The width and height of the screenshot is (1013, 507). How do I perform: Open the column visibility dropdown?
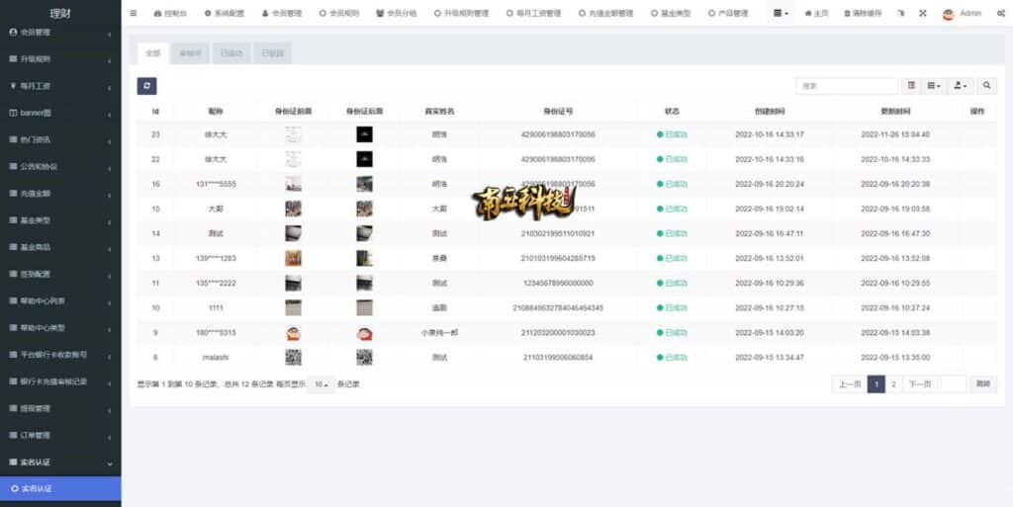935,86
